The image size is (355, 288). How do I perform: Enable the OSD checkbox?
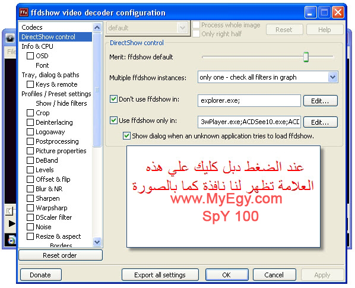point(30,55)
